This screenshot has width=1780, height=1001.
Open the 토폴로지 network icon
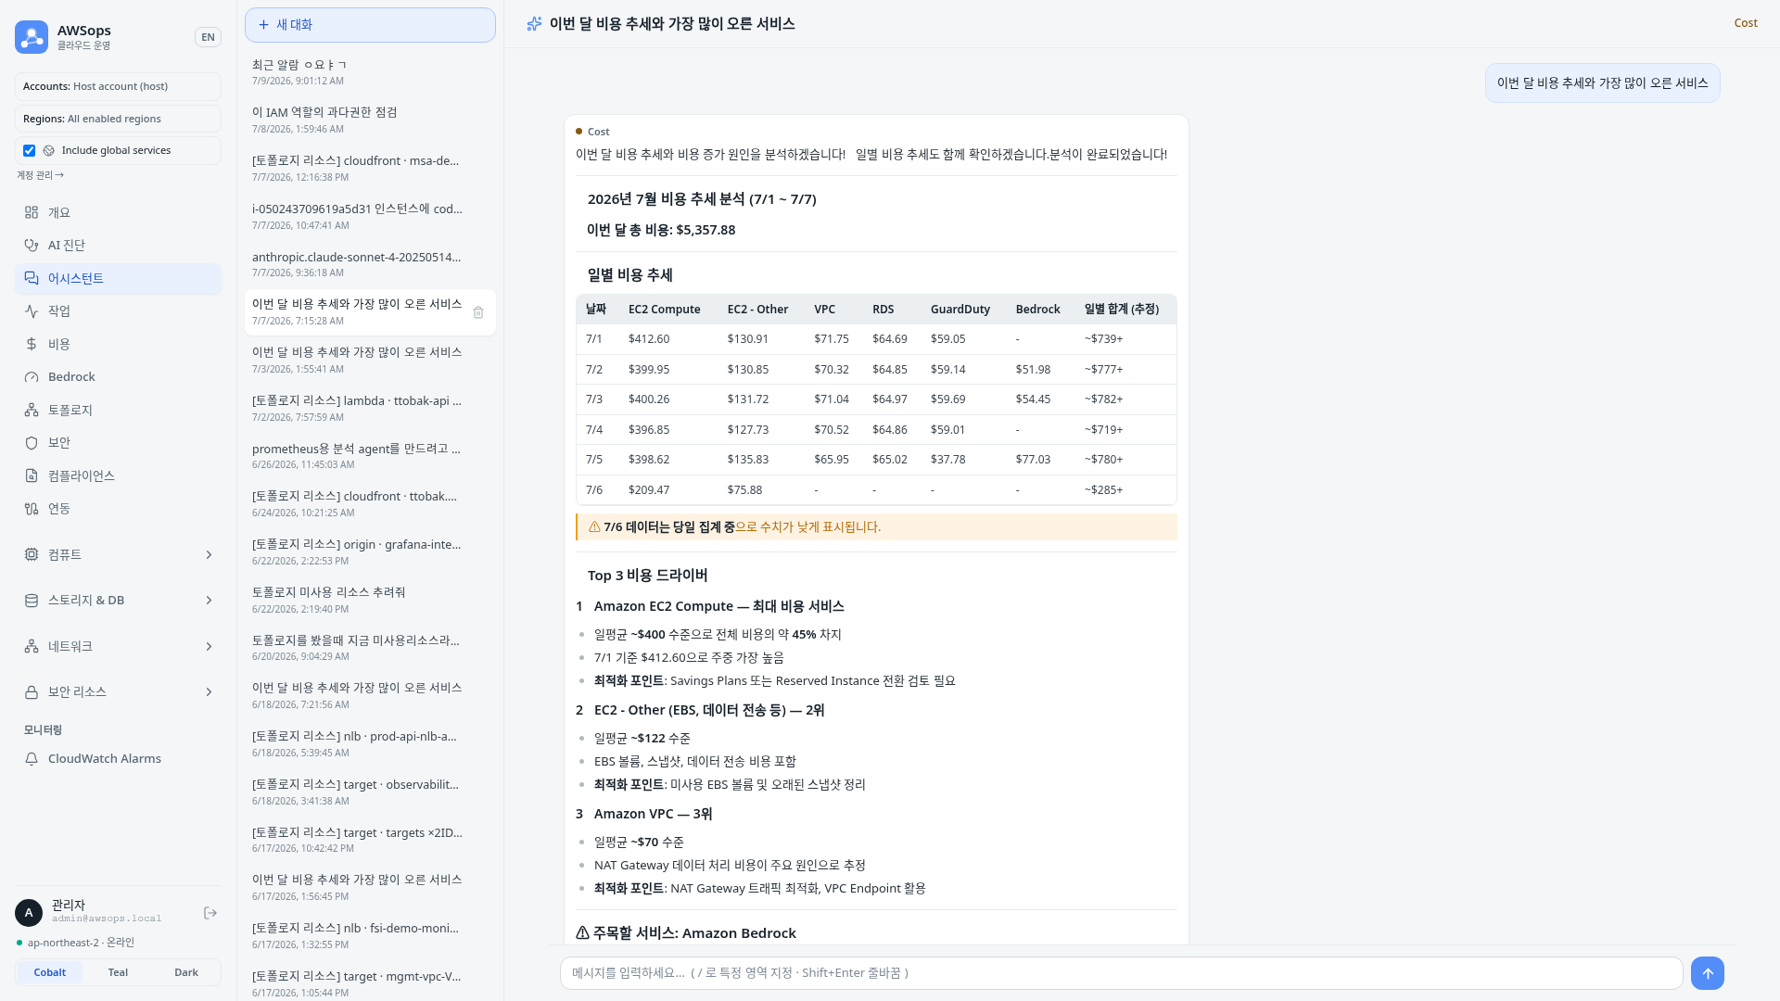coord(32,410)
